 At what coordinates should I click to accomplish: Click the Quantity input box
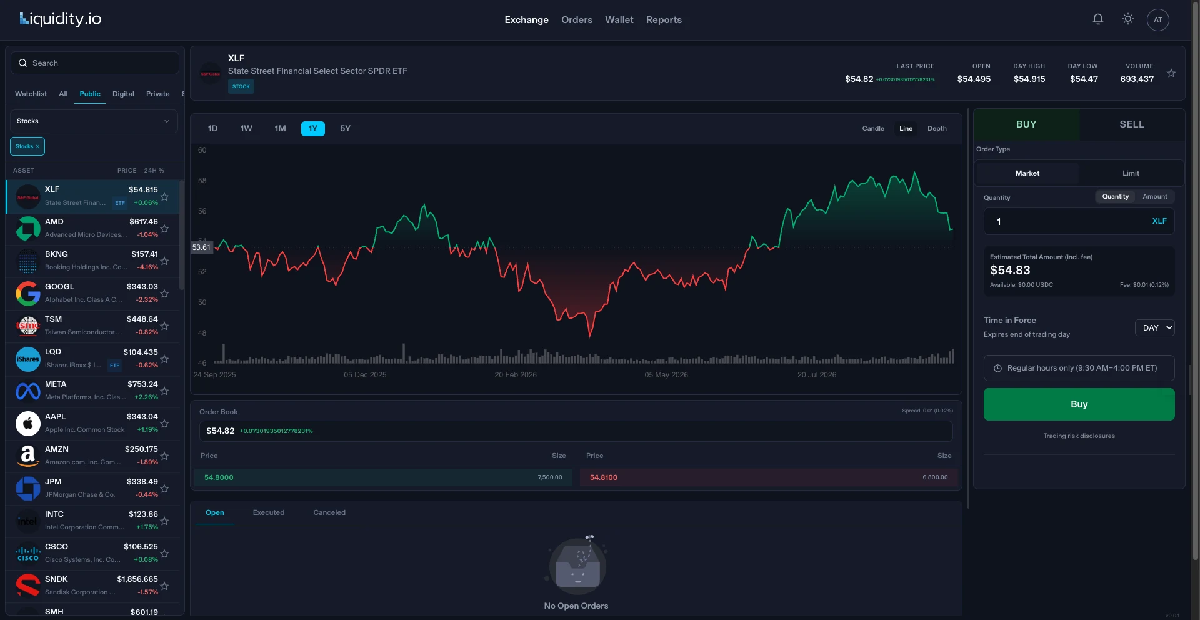(x=1079, y=221)
